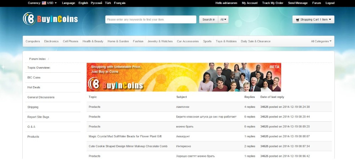Viewport: 355px width, 160px height.
Task: Click the Search in button
Action: click(x=208, y=20)
